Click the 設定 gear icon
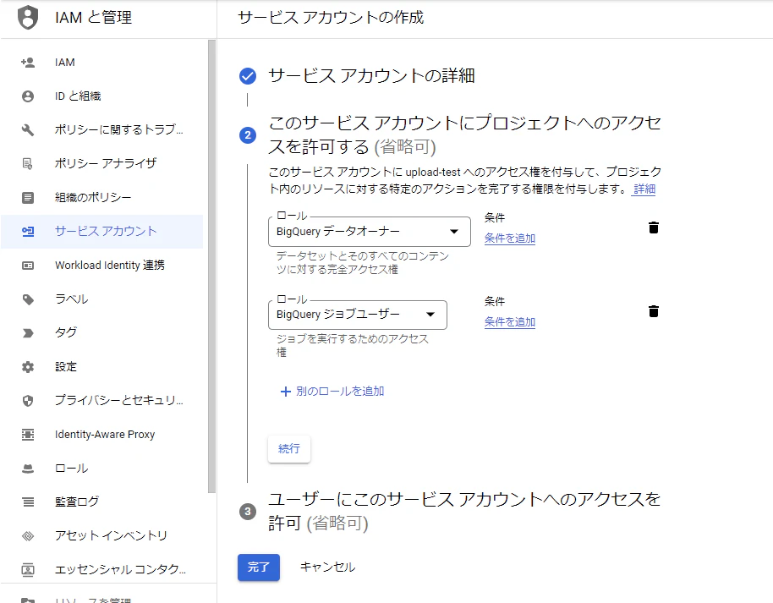 pyautogui.click(x=28, y=367)
